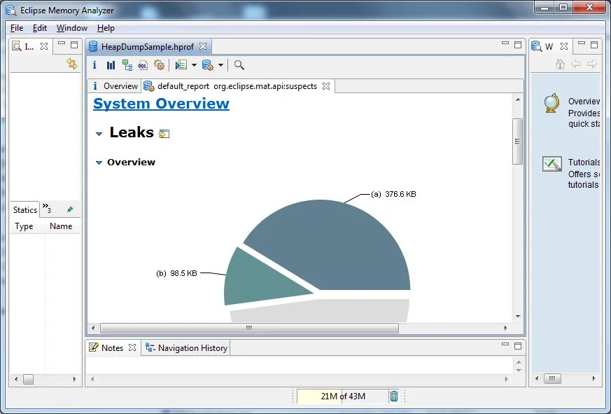Minimize the Welcome view
Screen dimensions: 611x414
pos(582,43)
